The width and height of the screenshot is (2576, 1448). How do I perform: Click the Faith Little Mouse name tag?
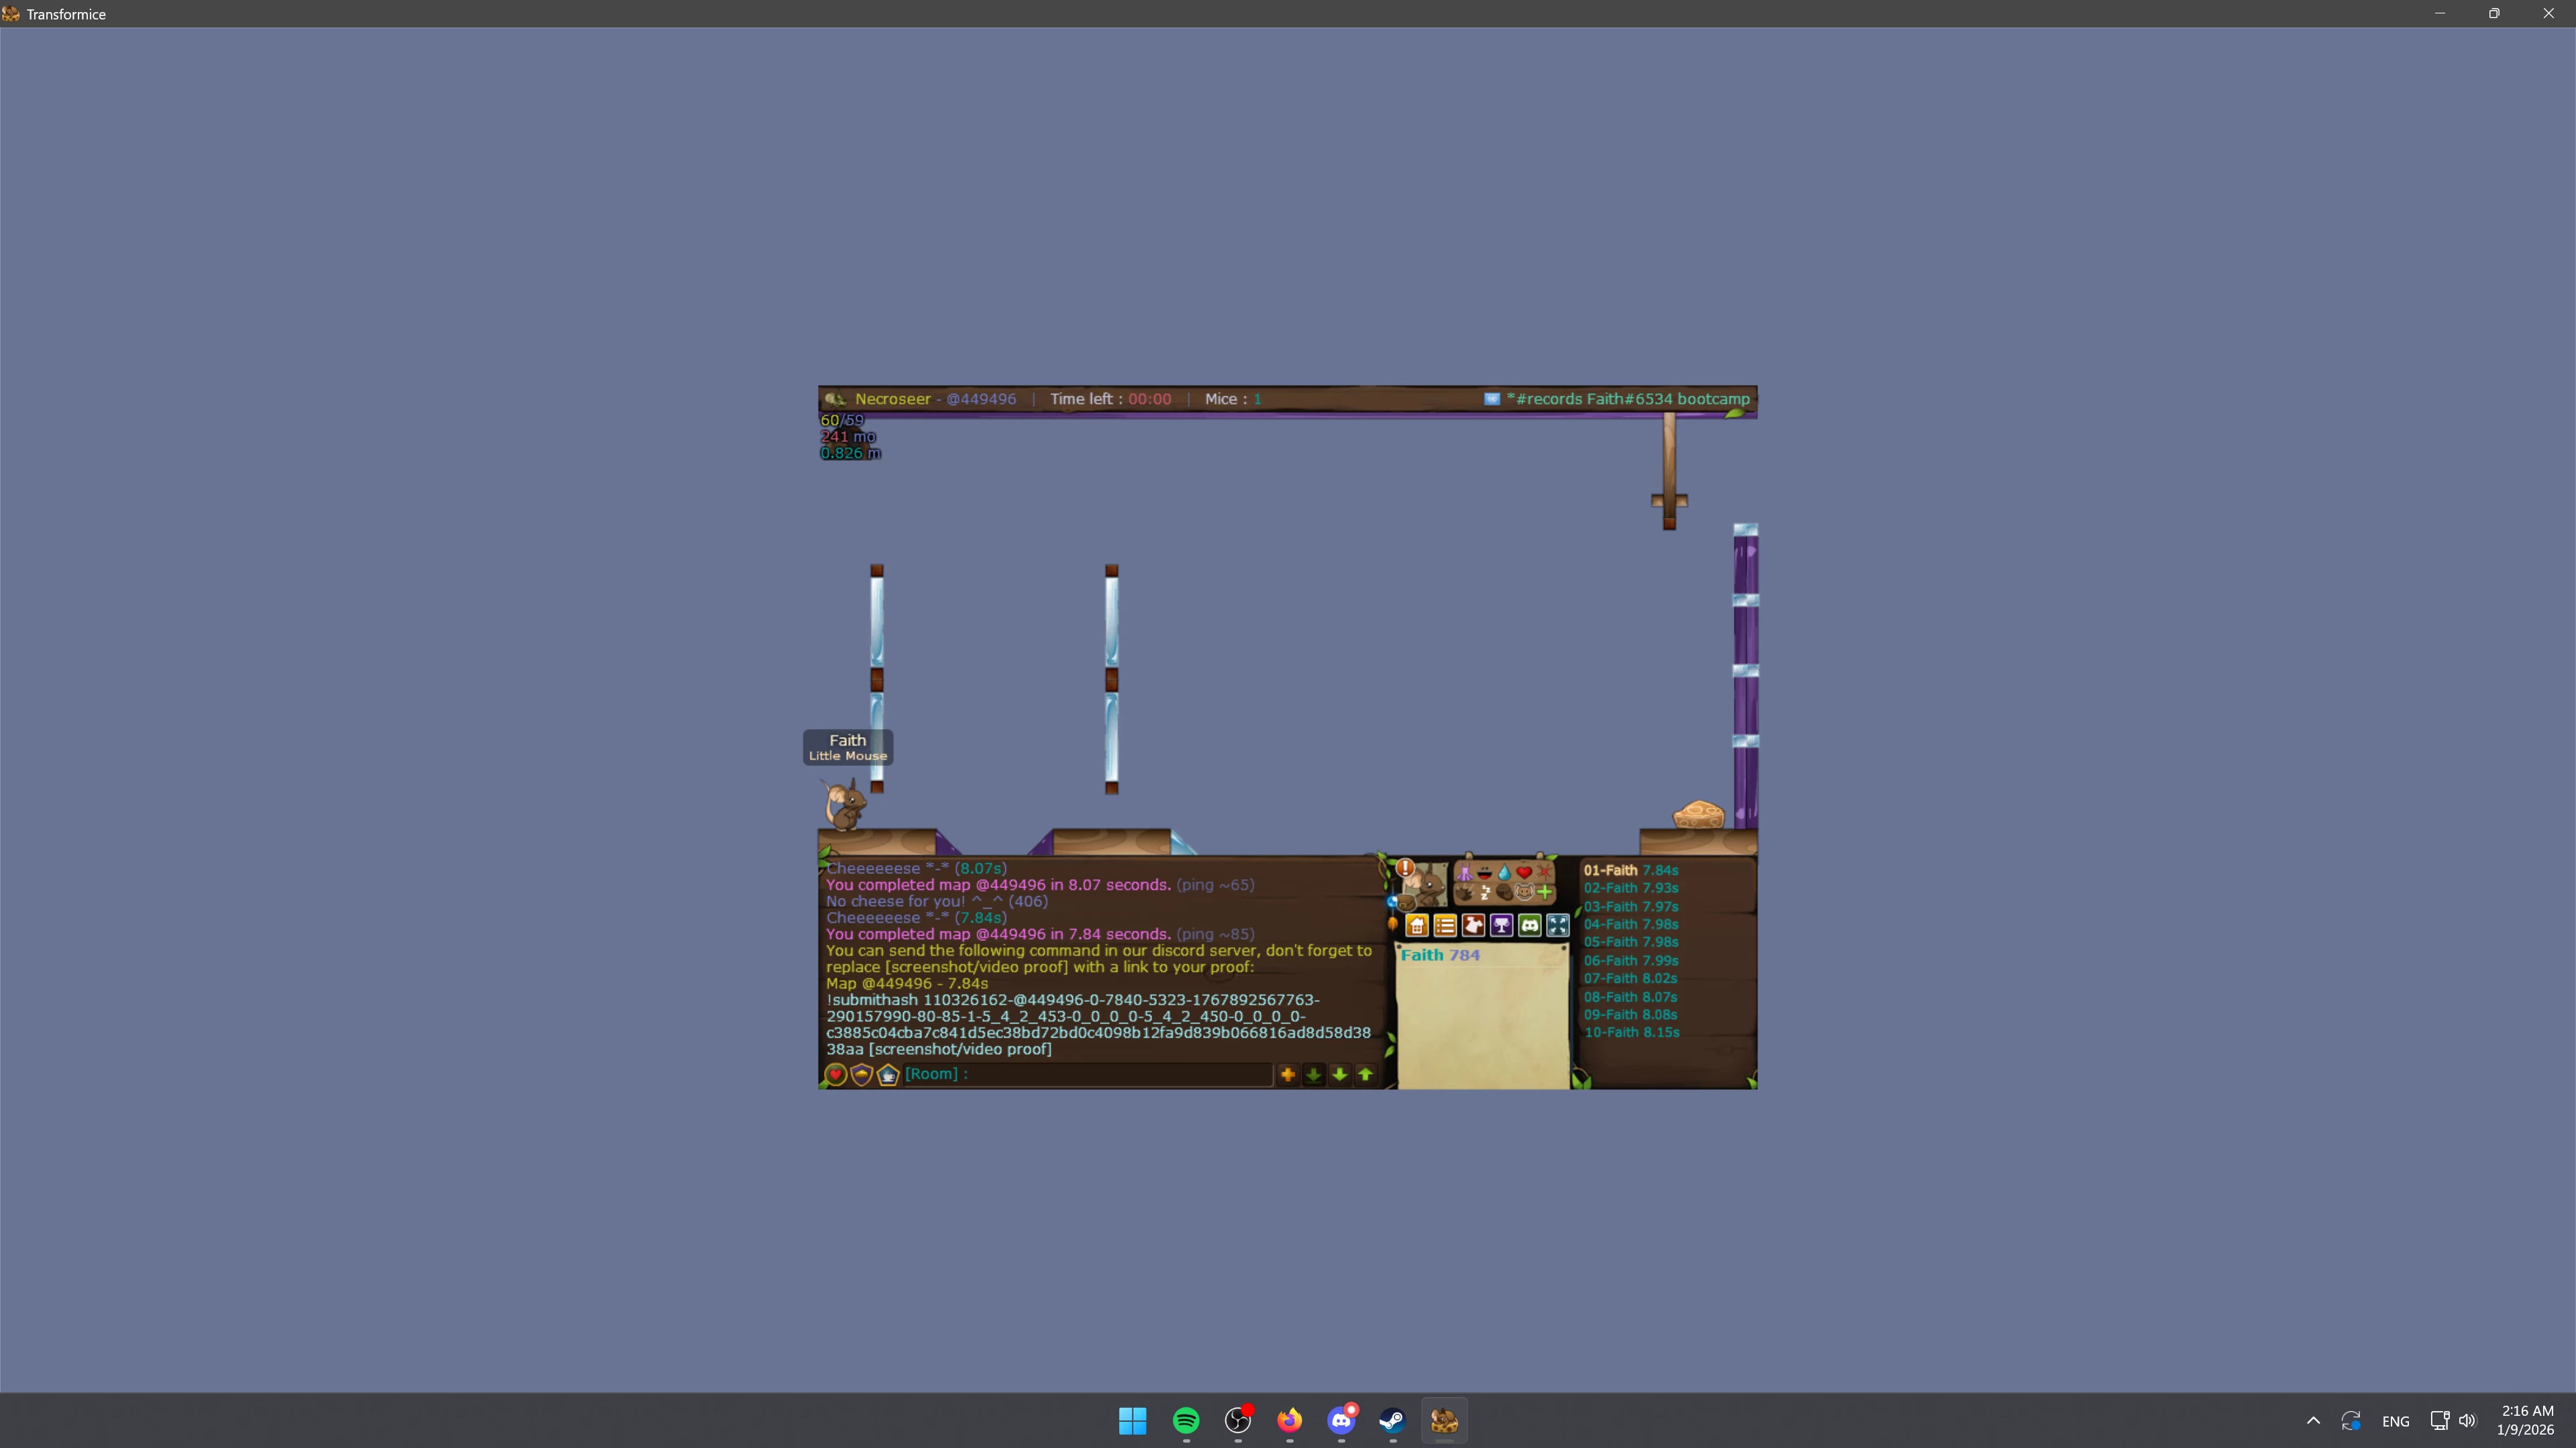848,748
